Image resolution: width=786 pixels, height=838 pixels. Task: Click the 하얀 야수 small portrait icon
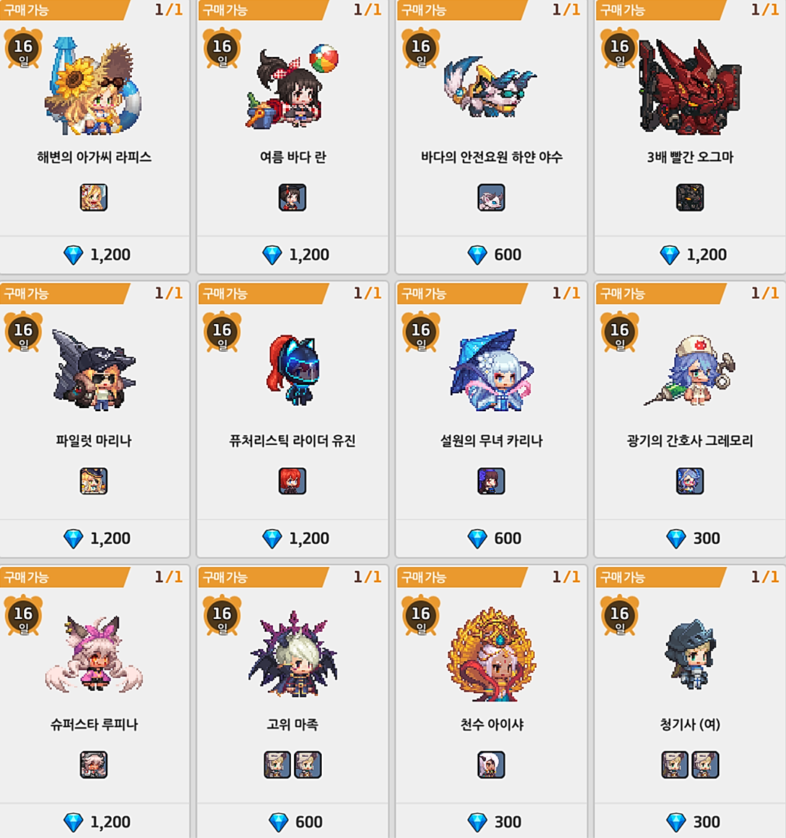[491, 197]
